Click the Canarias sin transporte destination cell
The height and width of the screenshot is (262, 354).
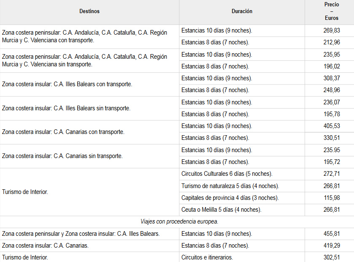[62, 156]
